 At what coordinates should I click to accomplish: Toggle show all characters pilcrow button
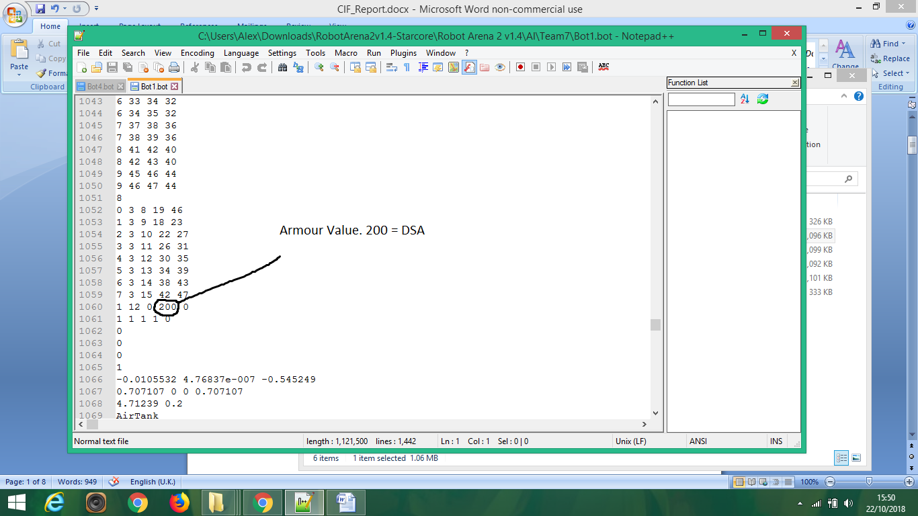[x=407, y=67]
